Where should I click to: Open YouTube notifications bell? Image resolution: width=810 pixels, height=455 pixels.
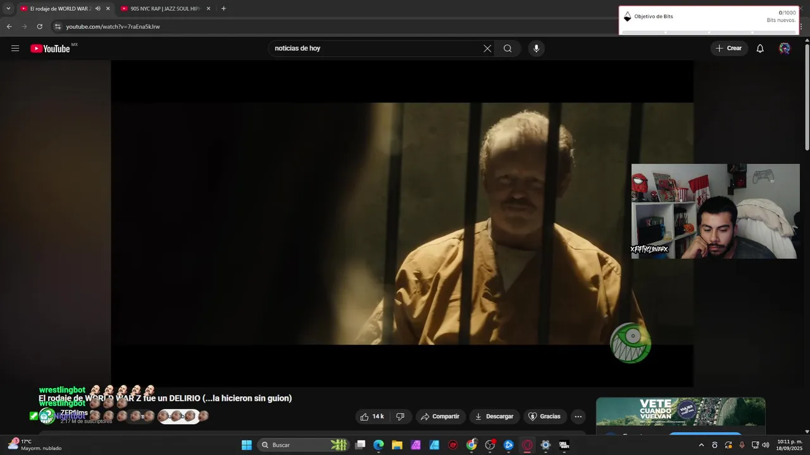[x=760, y=49]
